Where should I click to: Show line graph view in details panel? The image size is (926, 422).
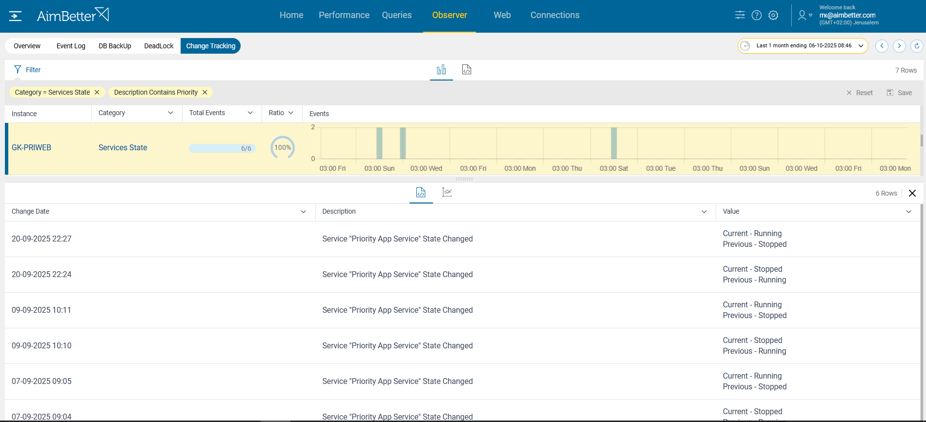447,192
